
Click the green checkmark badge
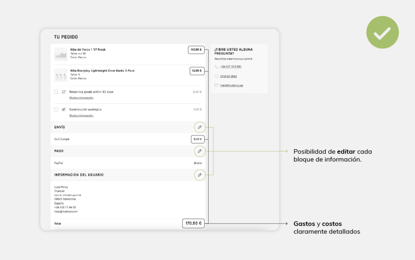click(x=382, y=32)
